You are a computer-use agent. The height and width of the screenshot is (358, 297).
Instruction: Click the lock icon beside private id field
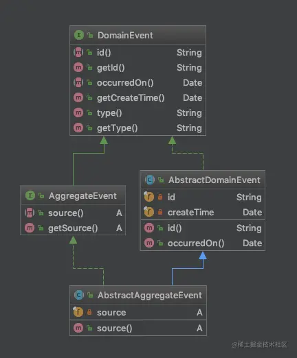160,197
